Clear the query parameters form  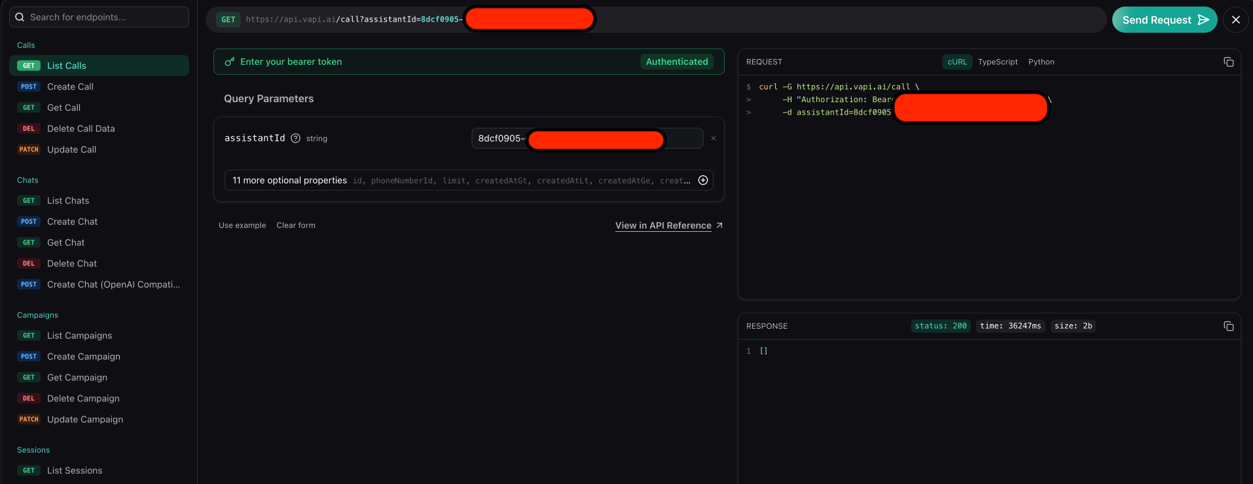coord(296,225)
